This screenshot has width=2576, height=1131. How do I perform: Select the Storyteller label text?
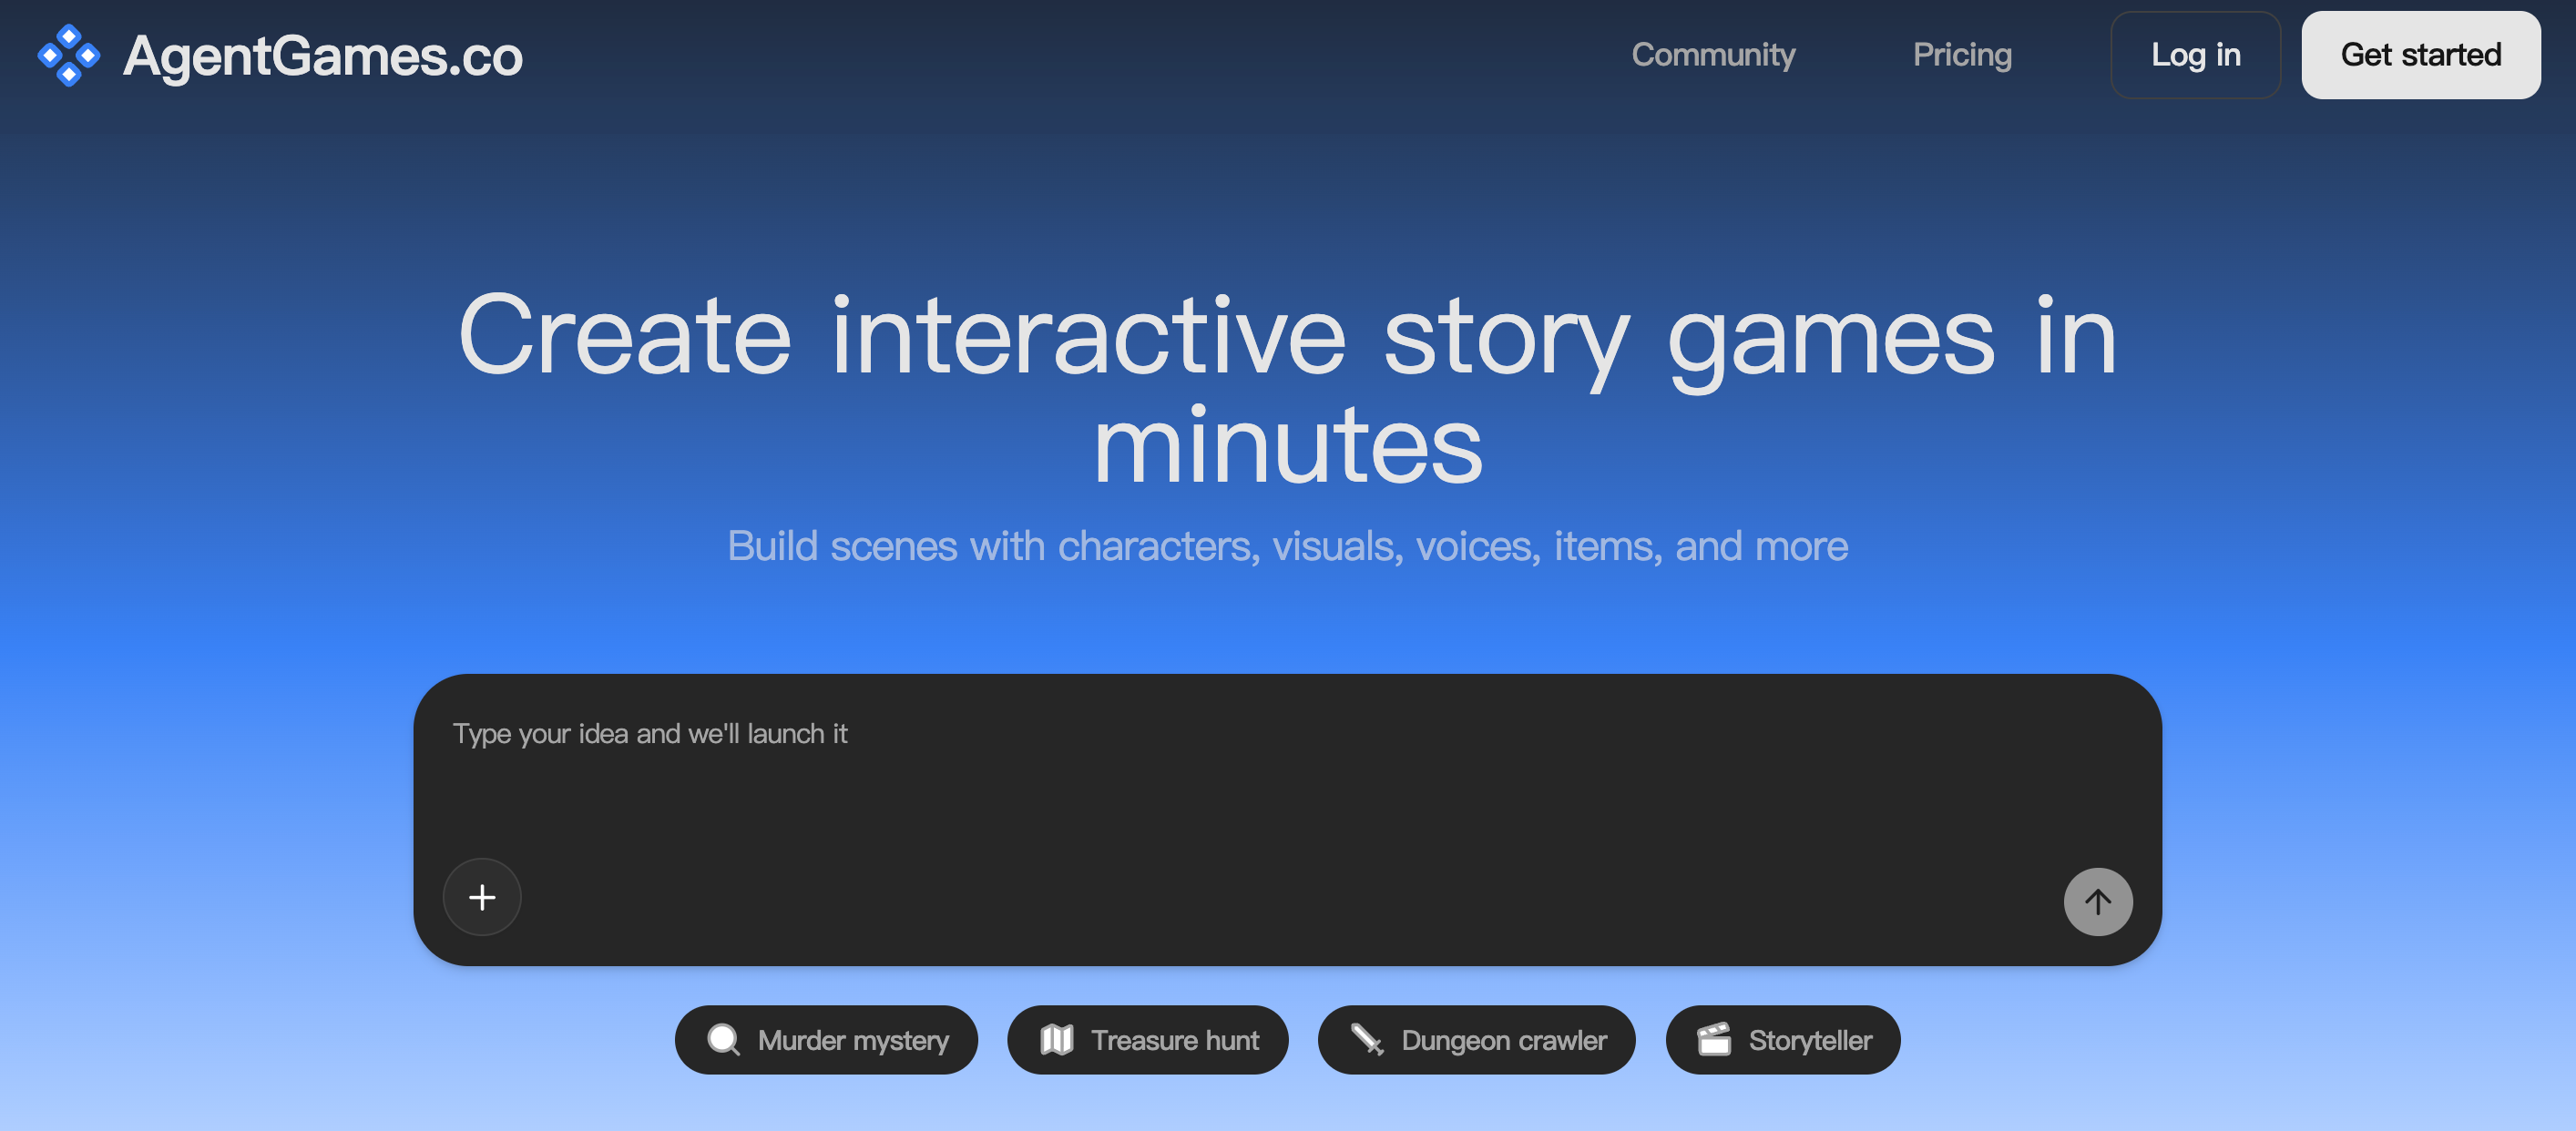click(1809, 1040)
